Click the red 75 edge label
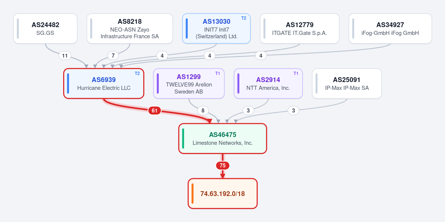 point(223,166)
